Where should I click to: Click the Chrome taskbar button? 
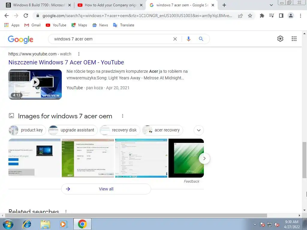[x=82, y=224]
